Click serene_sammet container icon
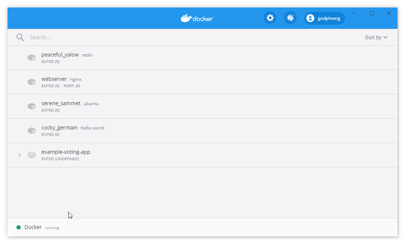 tap(32, 106)
